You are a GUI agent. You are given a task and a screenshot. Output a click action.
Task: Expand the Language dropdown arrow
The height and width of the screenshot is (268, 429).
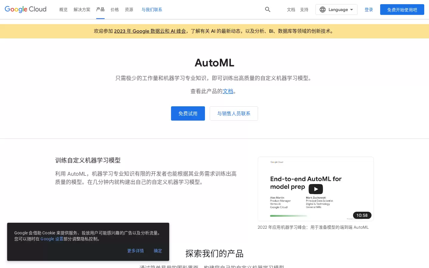pos(352,10)
